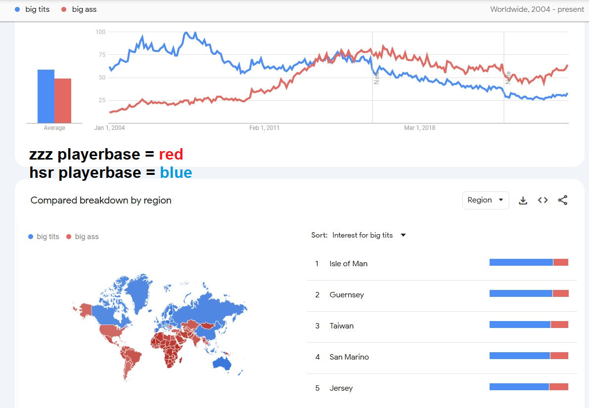Click the embed code icon
This screenshot has height=408, width=589.
[x=543, y=201]
